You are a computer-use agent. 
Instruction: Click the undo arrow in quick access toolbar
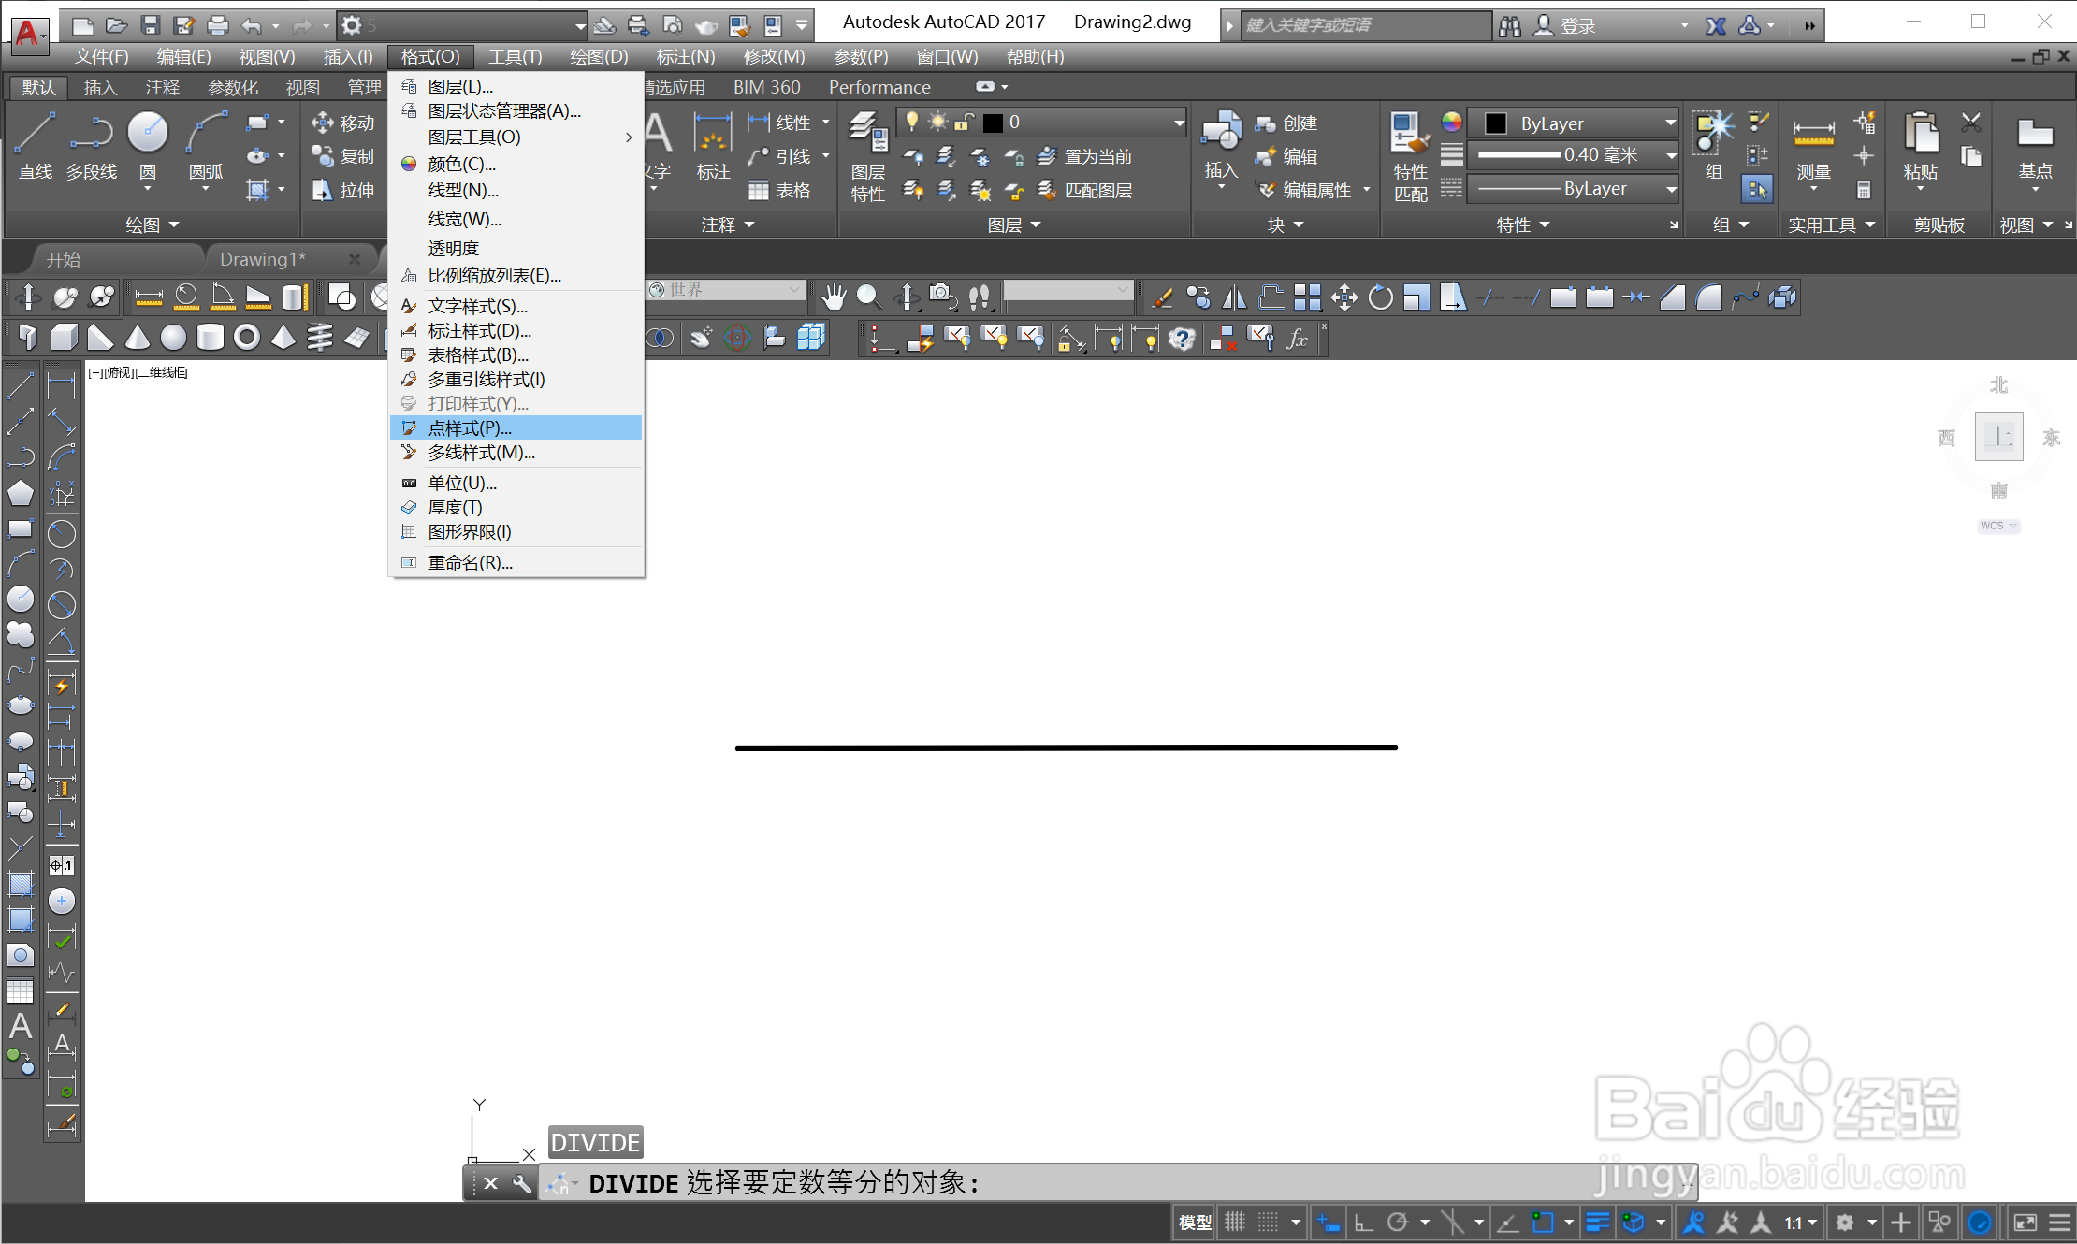click(252, 25)
